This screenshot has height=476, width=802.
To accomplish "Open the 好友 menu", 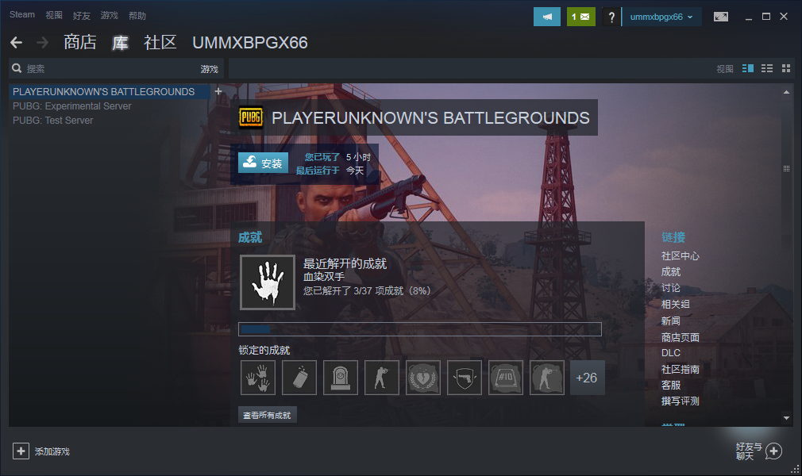I will point(81,15).
